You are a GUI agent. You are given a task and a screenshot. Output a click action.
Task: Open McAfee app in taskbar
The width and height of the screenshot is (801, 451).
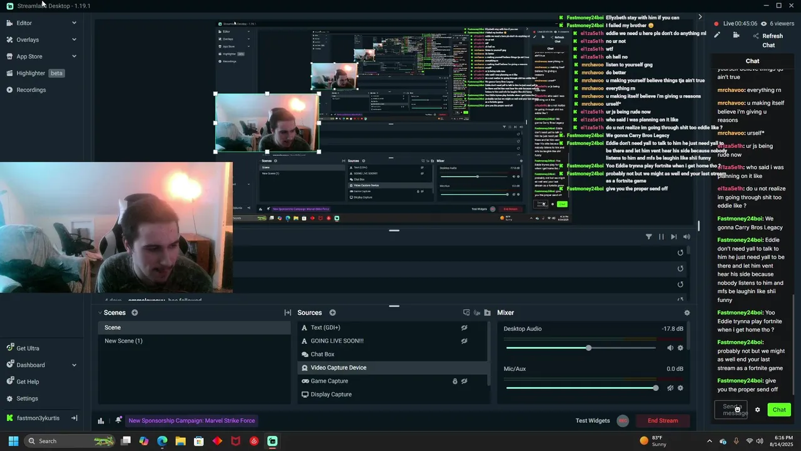[x=236, y=441]
